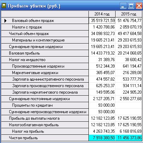Select the Маркетинговые издержки row header
This screenshot has height=143, width=143.
coord(45,73)
